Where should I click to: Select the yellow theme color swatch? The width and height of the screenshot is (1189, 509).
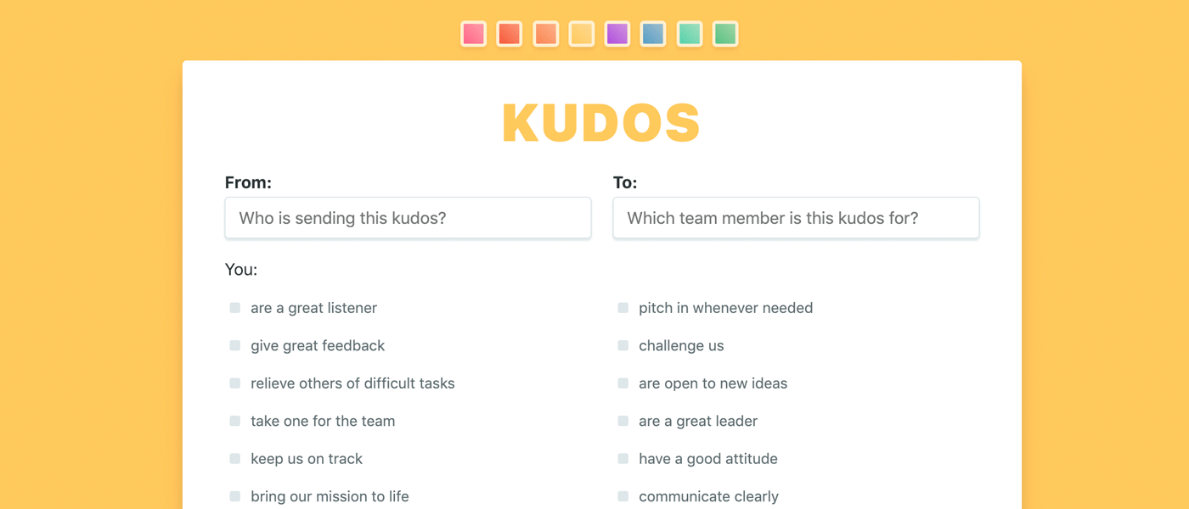(582, 34)
